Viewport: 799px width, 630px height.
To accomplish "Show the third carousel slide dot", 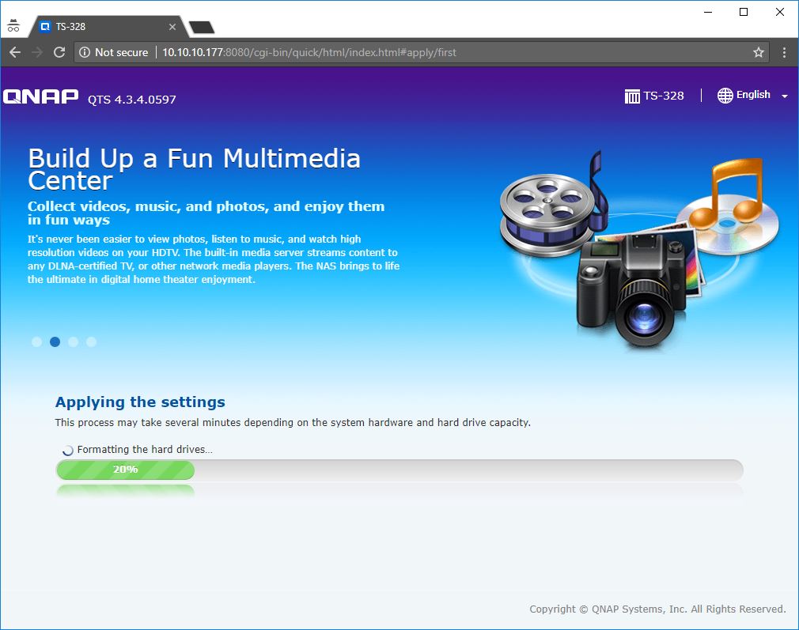I will pyautogui.click(x=74, y=341).
